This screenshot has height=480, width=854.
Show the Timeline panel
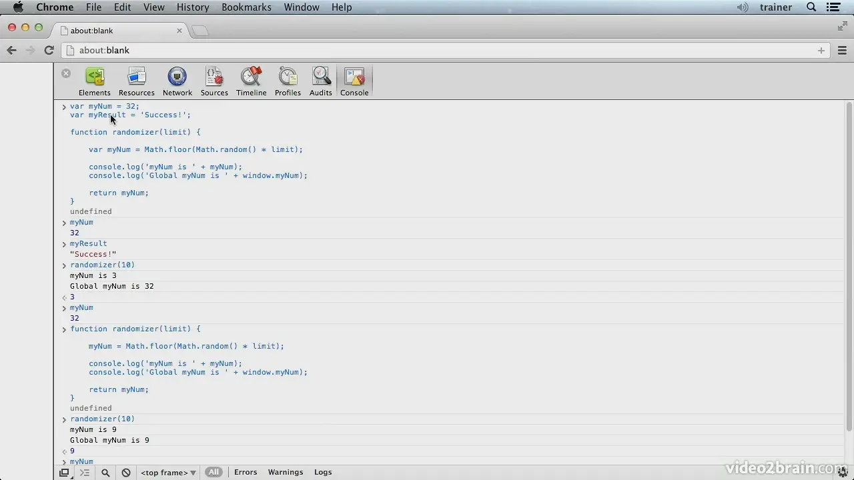pos(251,82)
